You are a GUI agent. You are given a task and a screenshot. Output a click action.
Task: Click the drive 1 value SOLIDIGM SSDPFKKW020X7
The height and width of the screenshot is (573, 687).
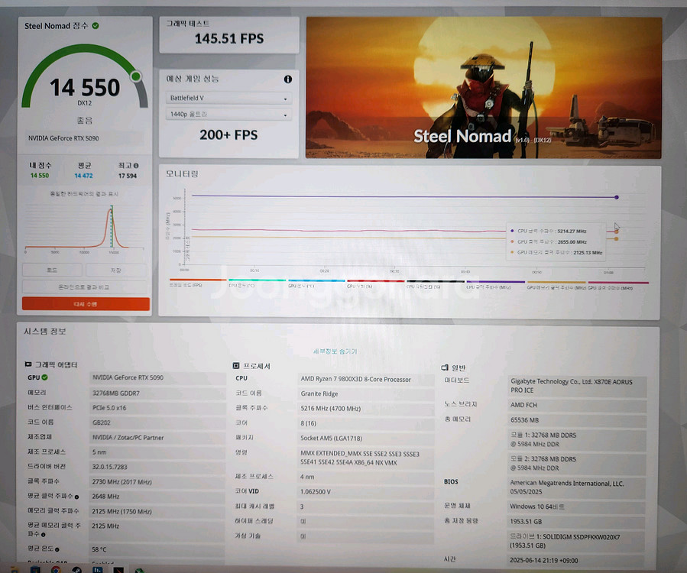(565, 542)
